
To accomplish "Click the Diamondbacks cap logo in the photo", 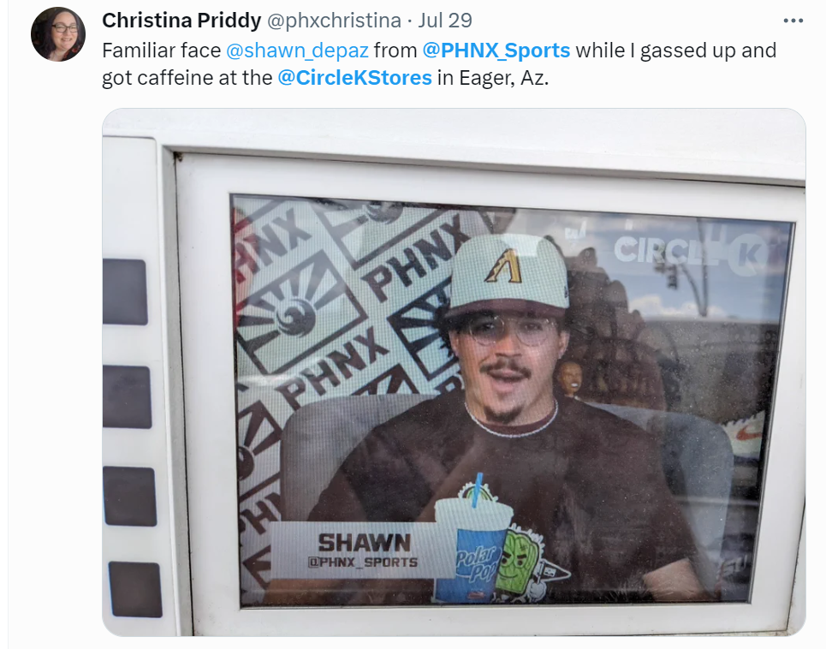I will 503,265.
